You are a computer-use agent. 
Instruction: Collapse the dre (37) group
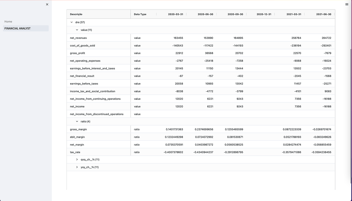click(72, 22)
